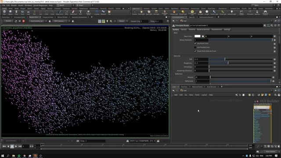
Task: Select the L-System shelf tool
Action: coord(97,12)
